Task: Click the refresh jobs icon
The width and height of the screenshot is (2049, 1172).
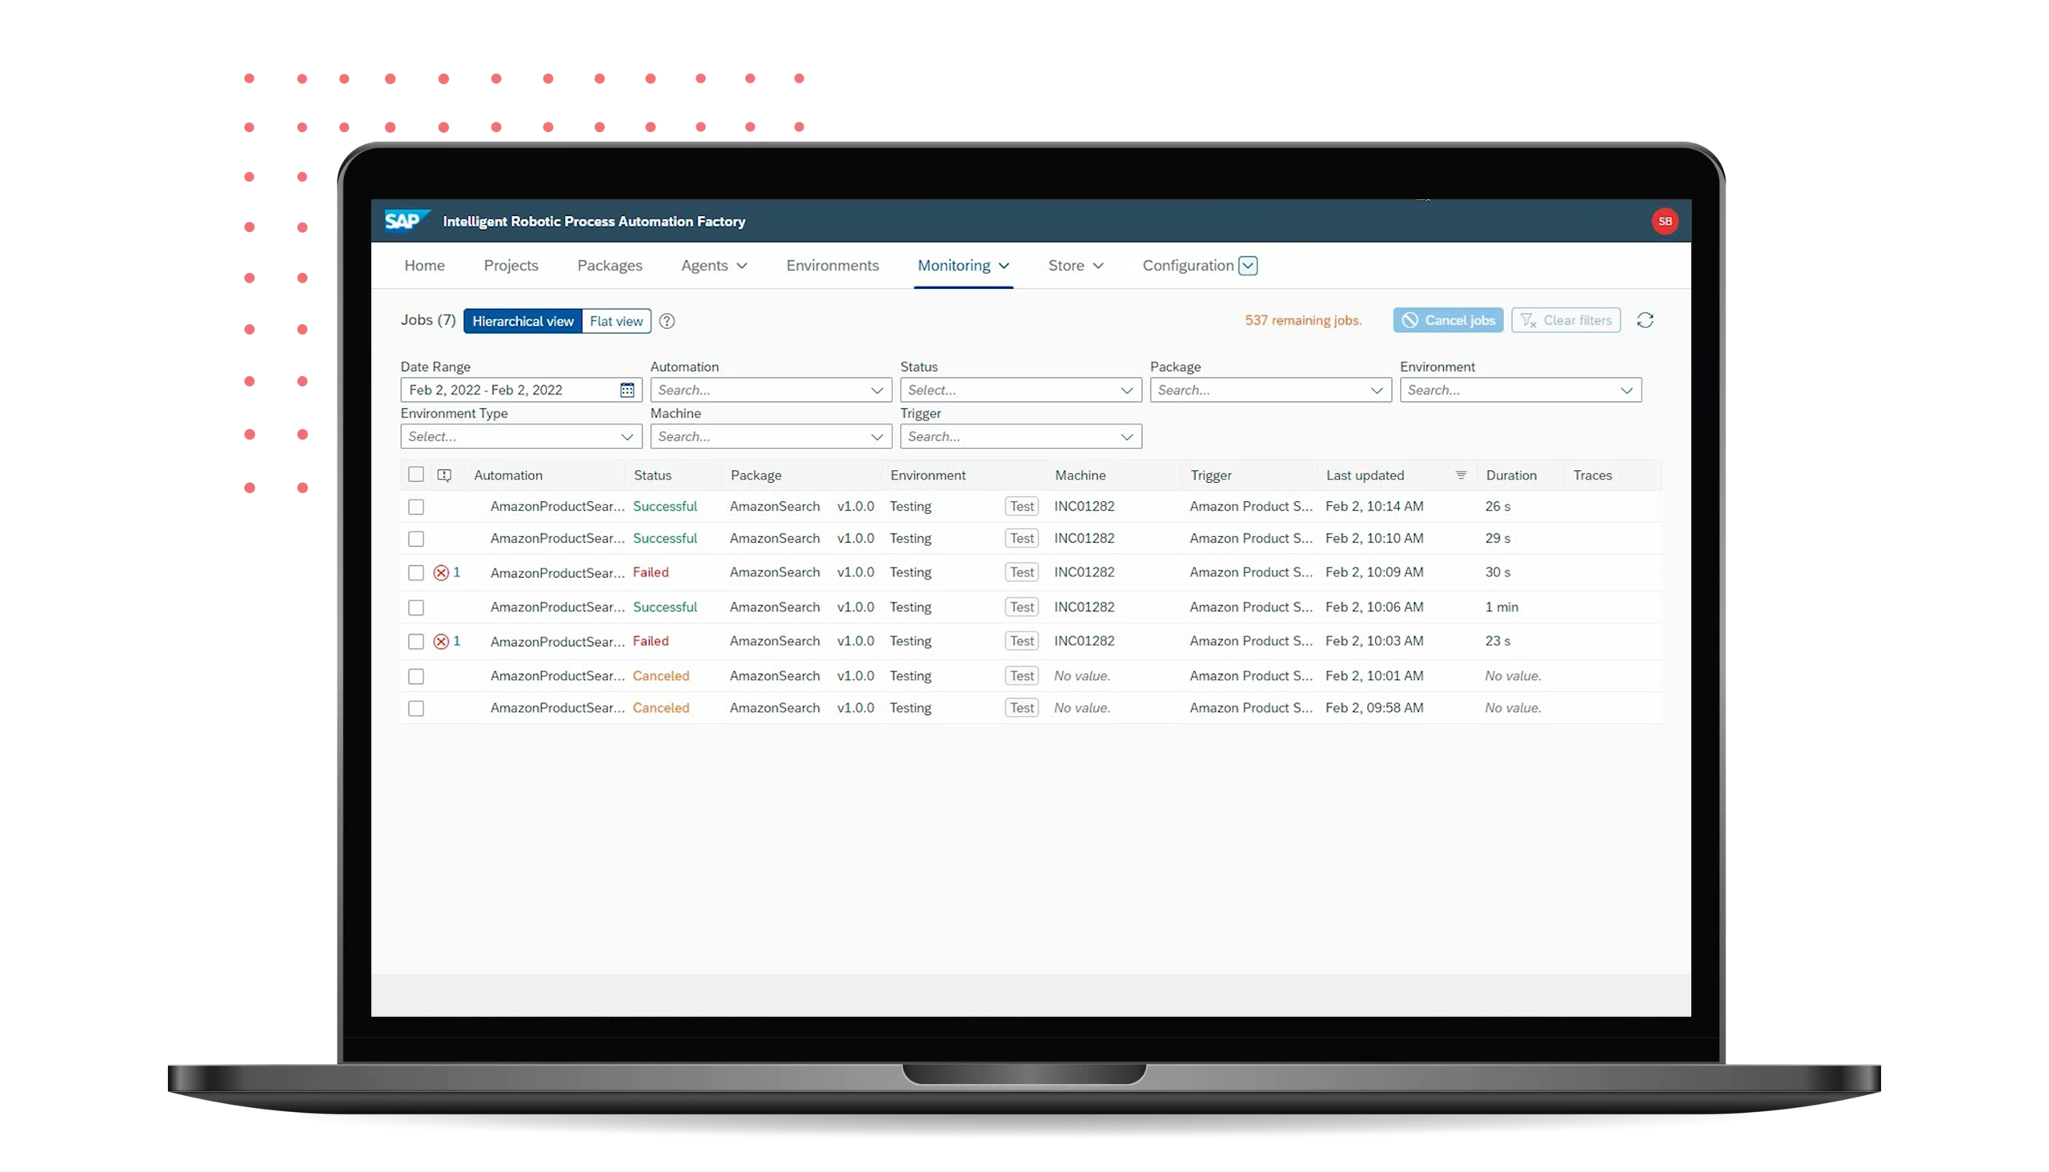Action: 1645,320
